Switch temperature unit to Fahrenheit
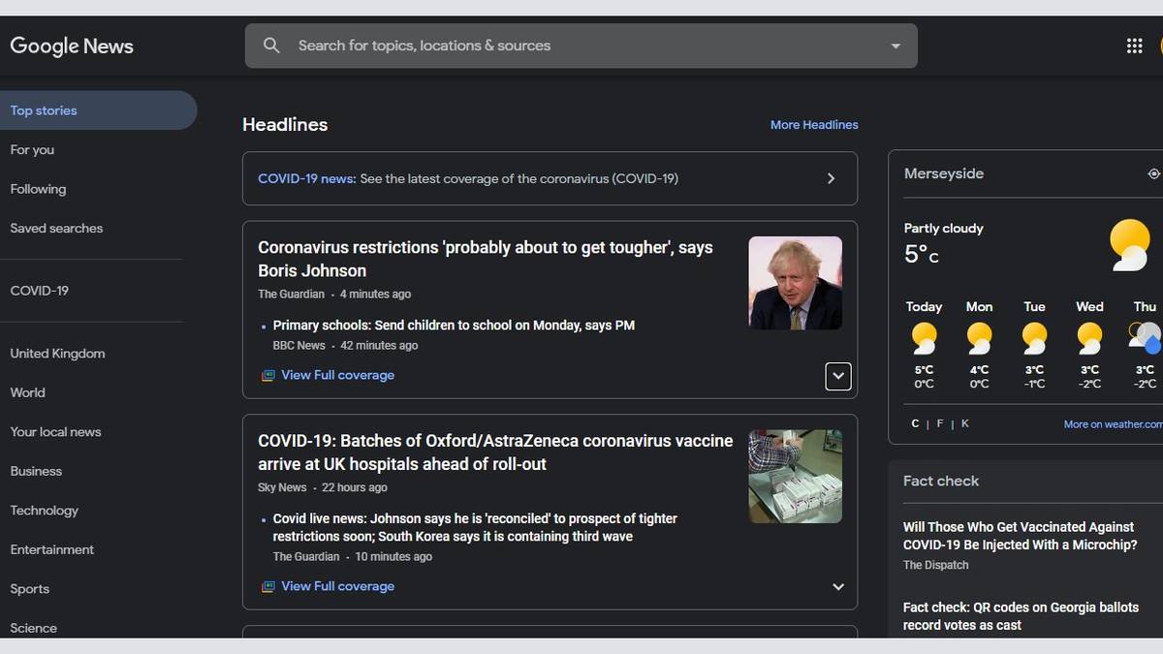Screen dimensions: 1163x654 tap(940, 423)
